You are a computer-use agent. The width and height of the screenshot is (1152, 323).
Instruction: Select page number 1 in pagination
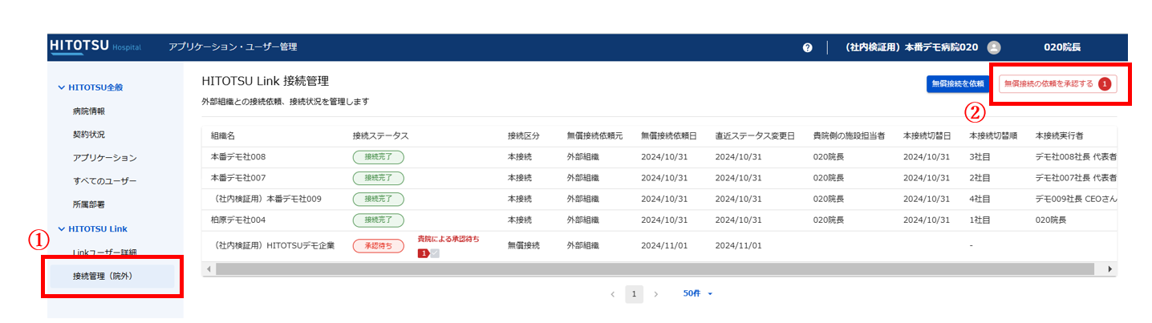[x=634, y=294]
